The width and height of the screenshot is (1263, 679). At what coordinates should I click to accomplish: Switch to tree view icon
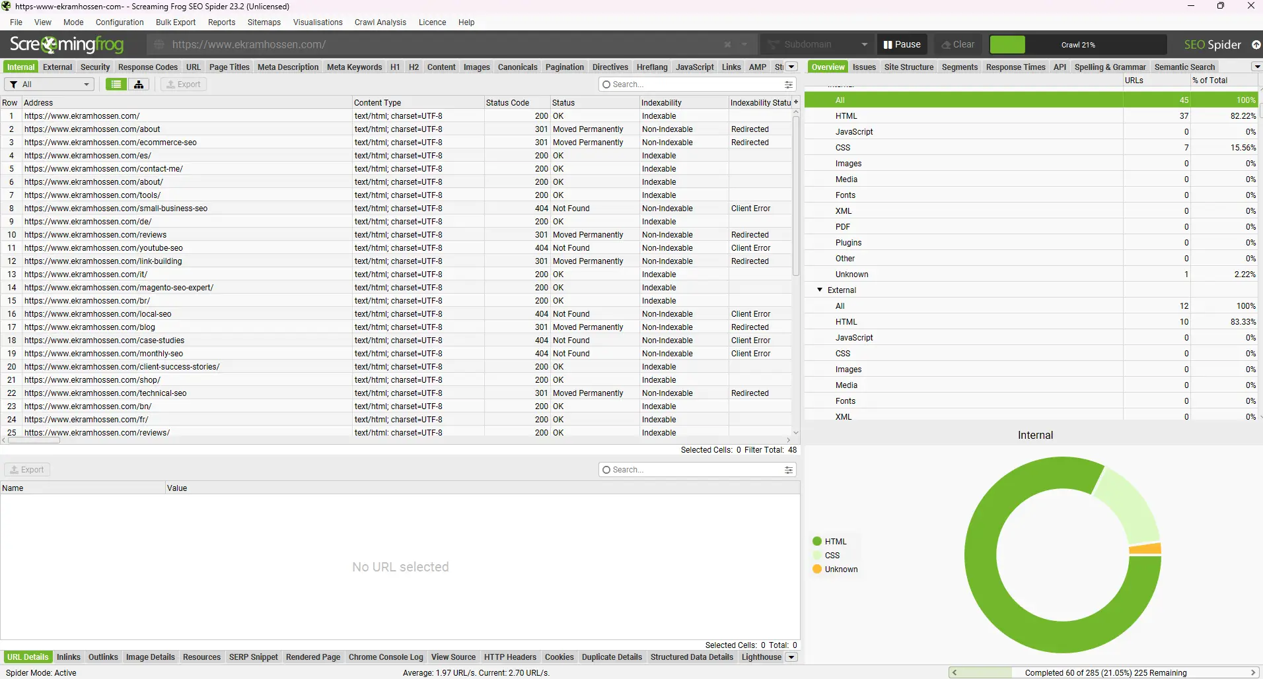(x=139, y=84)
